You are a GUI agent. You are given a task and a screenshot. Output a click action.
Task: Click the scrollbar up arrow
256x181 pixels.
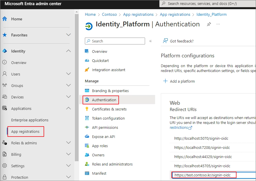click(x=77, y=12)
